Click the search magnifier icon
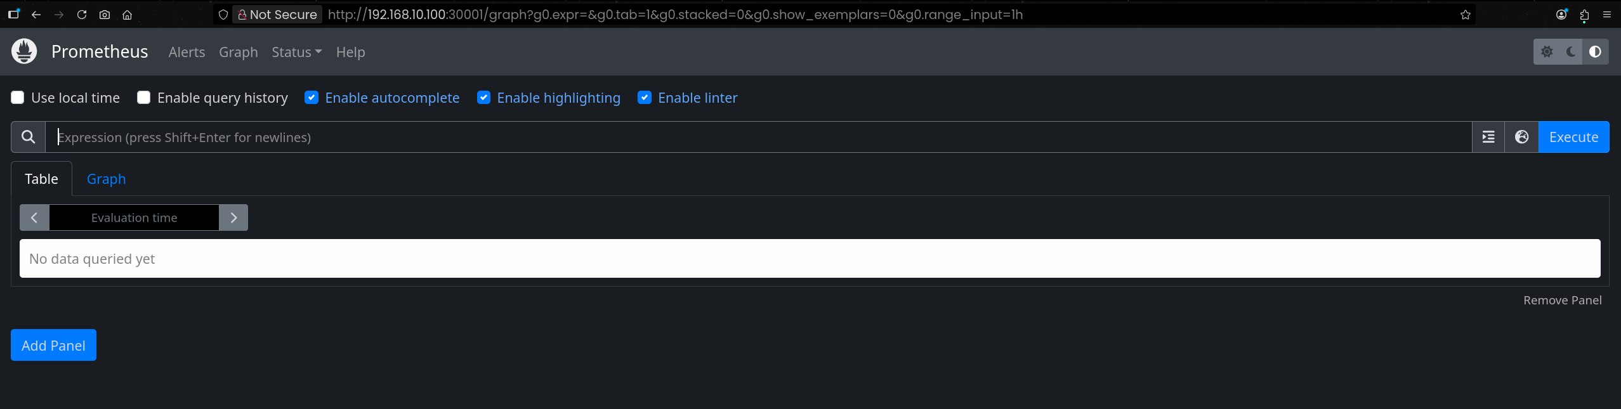1621x409 pixels. pyautogui.click(x=28, y=137)
